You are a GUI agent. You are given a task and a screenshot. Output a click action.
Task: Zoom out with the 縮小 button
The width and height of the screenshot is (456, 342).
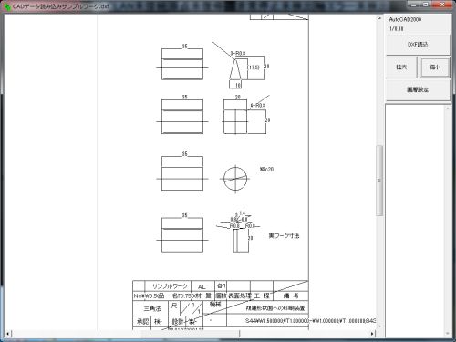tap(435, 67)
